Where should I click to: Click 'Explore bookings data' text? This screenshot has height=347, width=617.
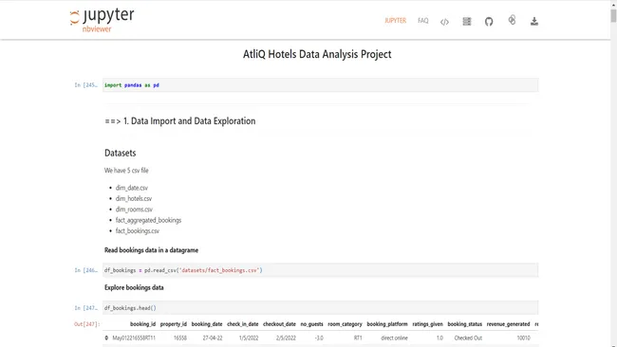coord(134,287)
